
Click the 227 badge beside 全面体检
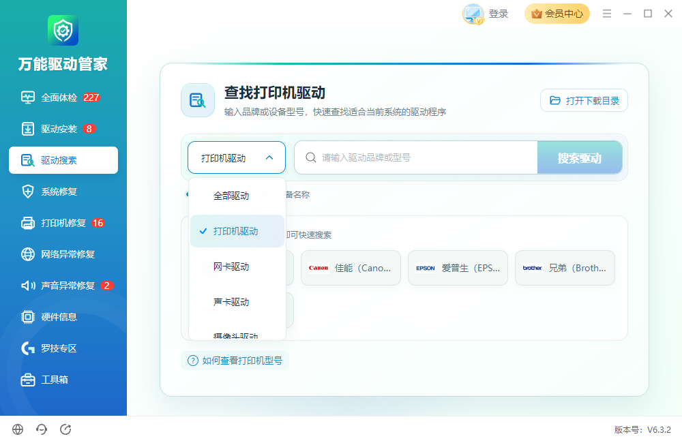click(91, 98)
